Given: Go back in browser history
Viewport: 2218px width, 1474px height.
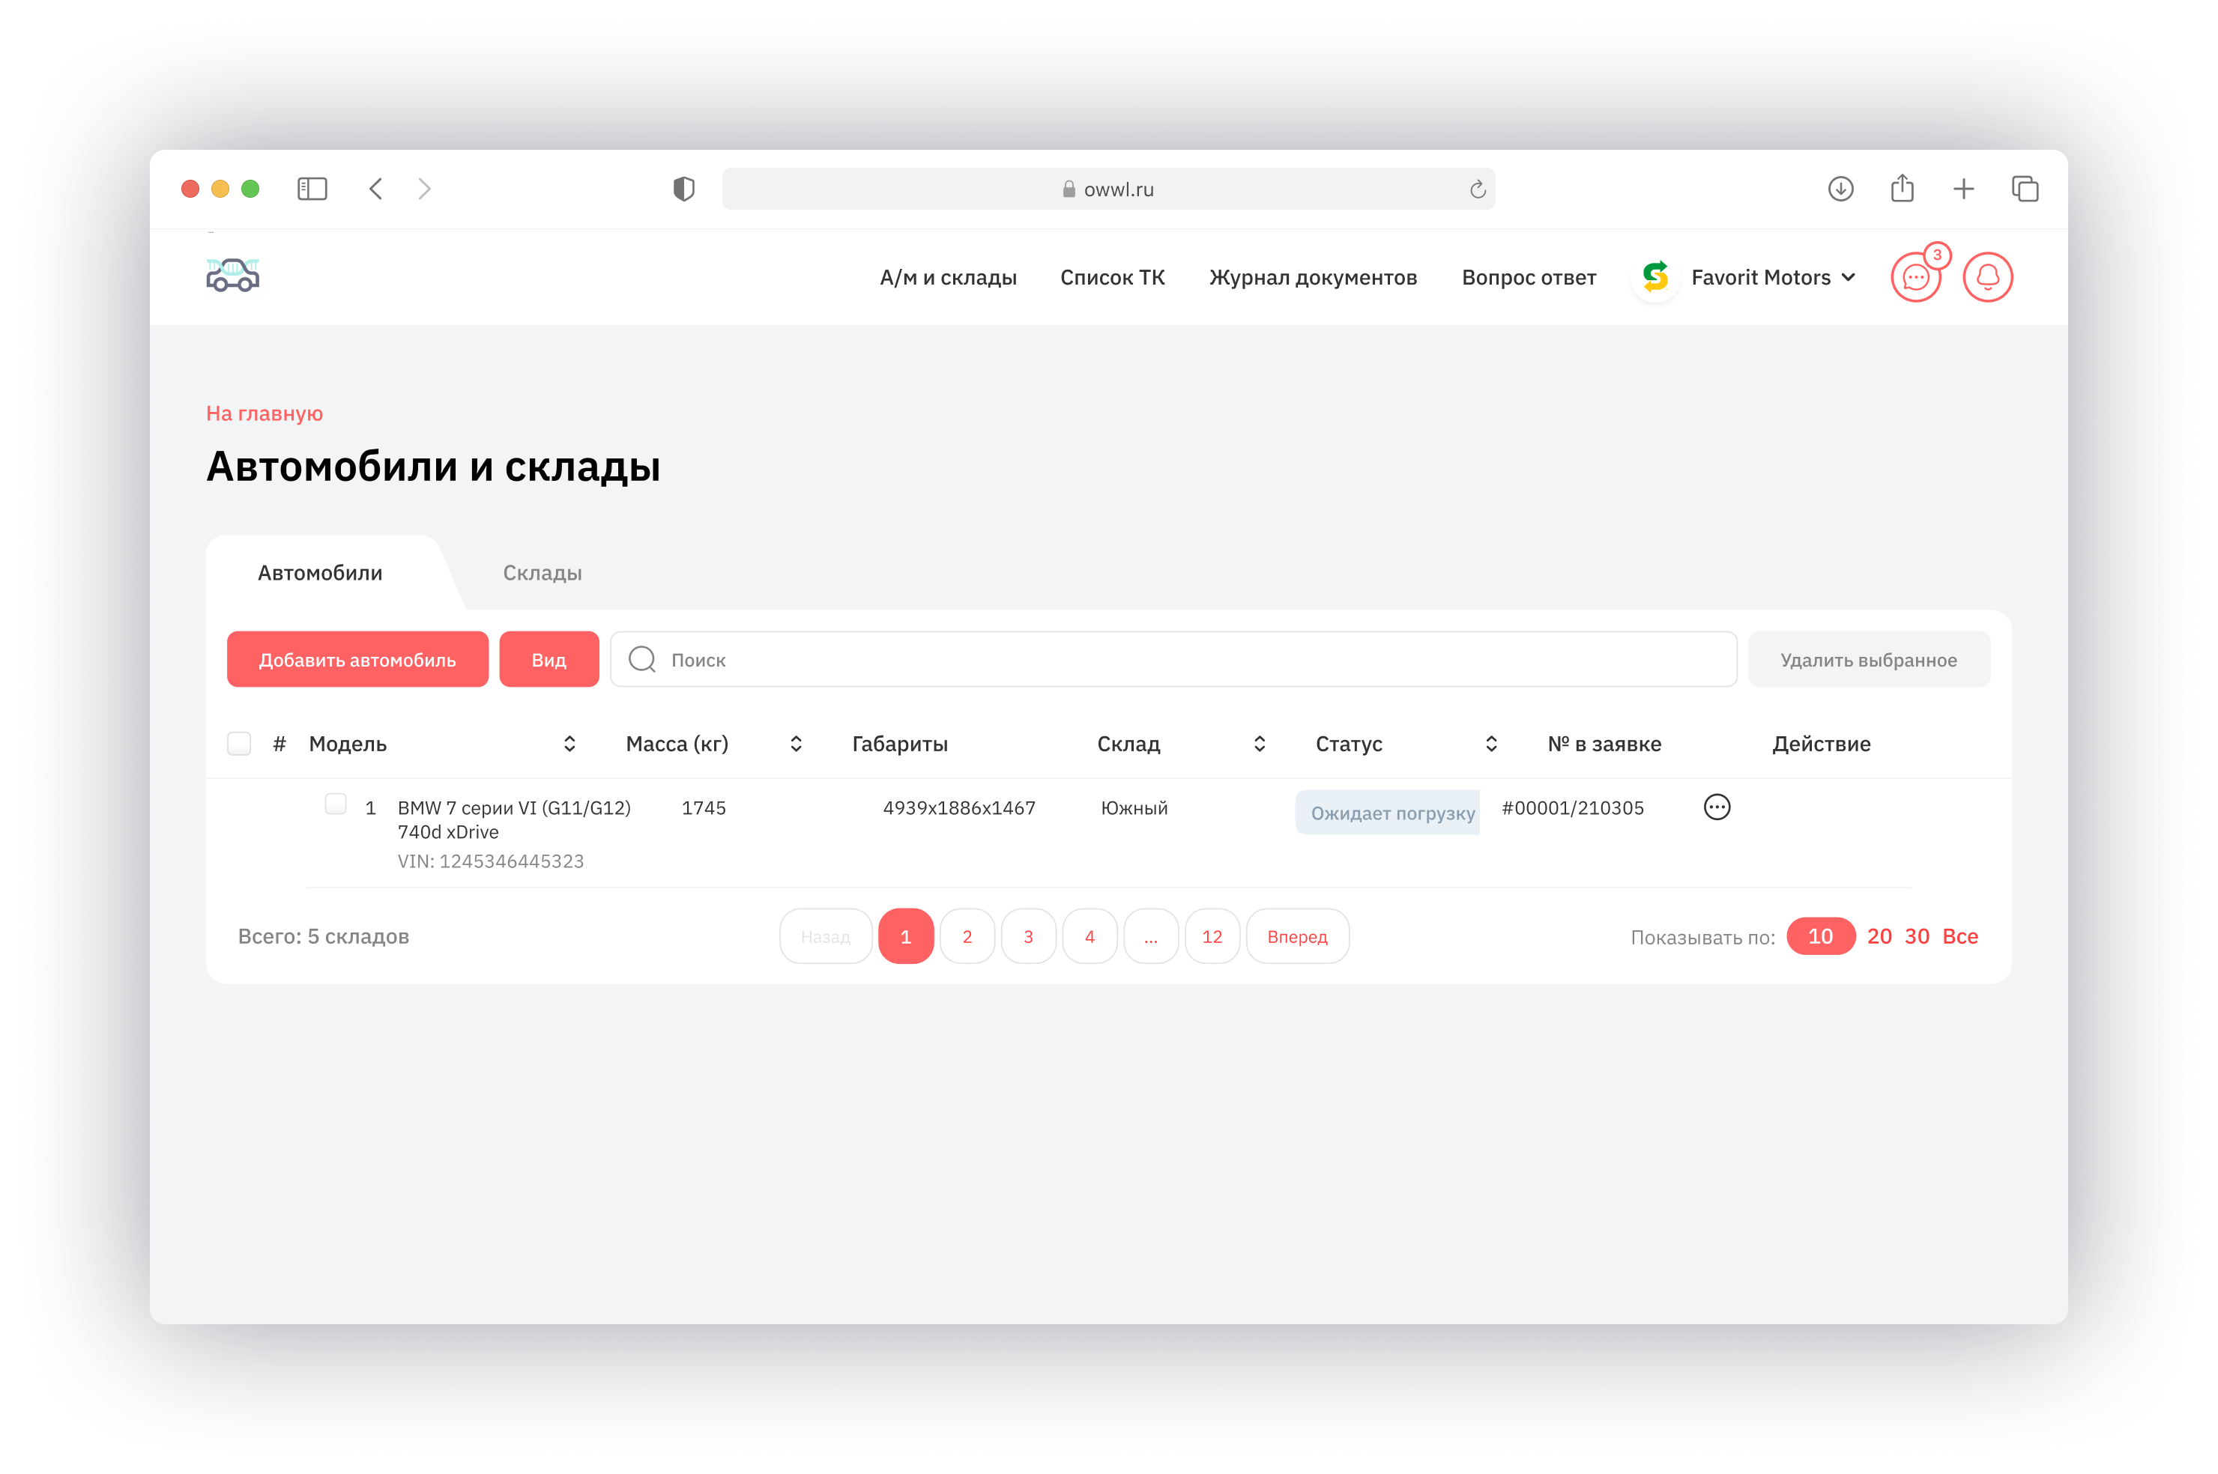Looking at the screenshot, I should (375, 189).
